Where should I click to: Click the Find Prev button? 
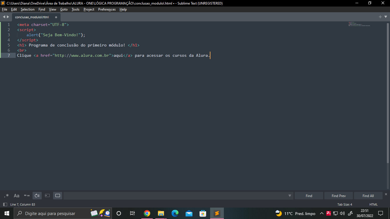(339, 196)
